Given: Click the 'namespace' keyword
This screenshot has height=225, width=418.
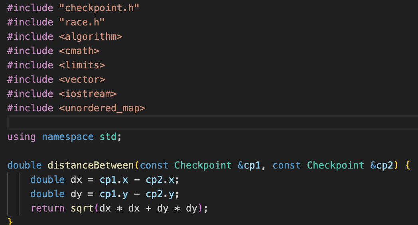Looking at the screenshot, I should tap(68, 137).
